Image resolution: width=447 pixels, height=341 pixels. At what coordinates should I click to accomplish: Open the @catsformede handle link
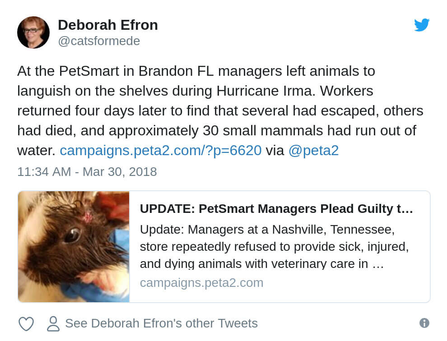click(99, 41)
